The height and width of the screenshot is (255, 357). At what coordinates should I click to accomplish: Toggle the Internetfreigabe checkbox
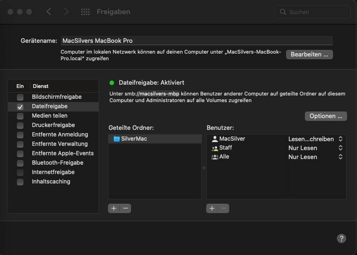(20, 173)
